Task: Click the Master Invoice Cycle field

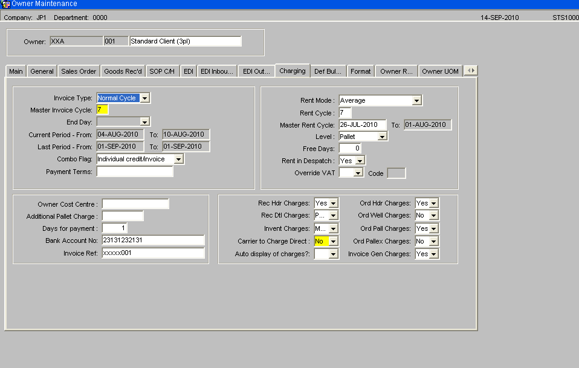Action: point(102,109)
